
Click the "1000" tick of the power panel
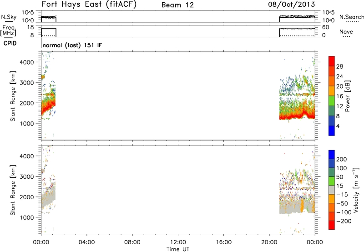27,123
